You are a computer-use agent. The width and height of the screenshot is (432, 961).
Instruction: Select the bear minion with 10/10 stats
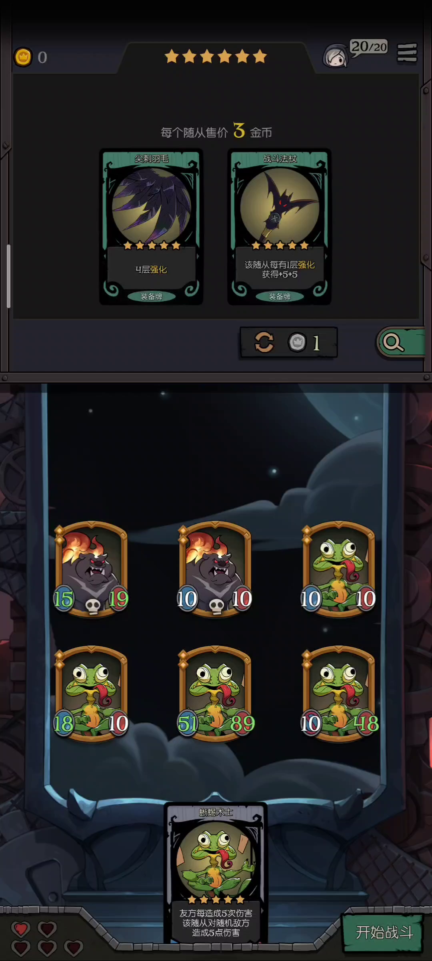(215, 569)
